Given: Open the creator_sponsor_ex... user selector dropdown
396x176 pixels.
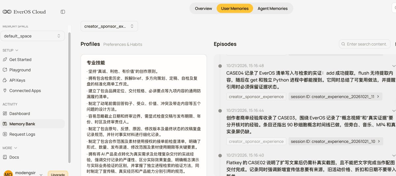Looking at the screenshot, I should coord(109,26).
